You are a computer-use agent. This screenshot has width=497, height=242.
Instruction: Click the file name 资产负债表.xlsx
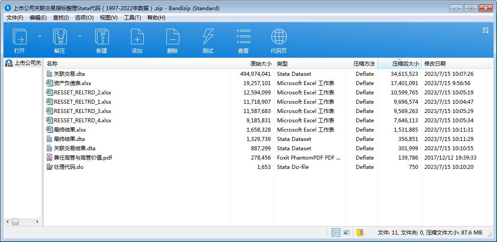pos(73,83)
